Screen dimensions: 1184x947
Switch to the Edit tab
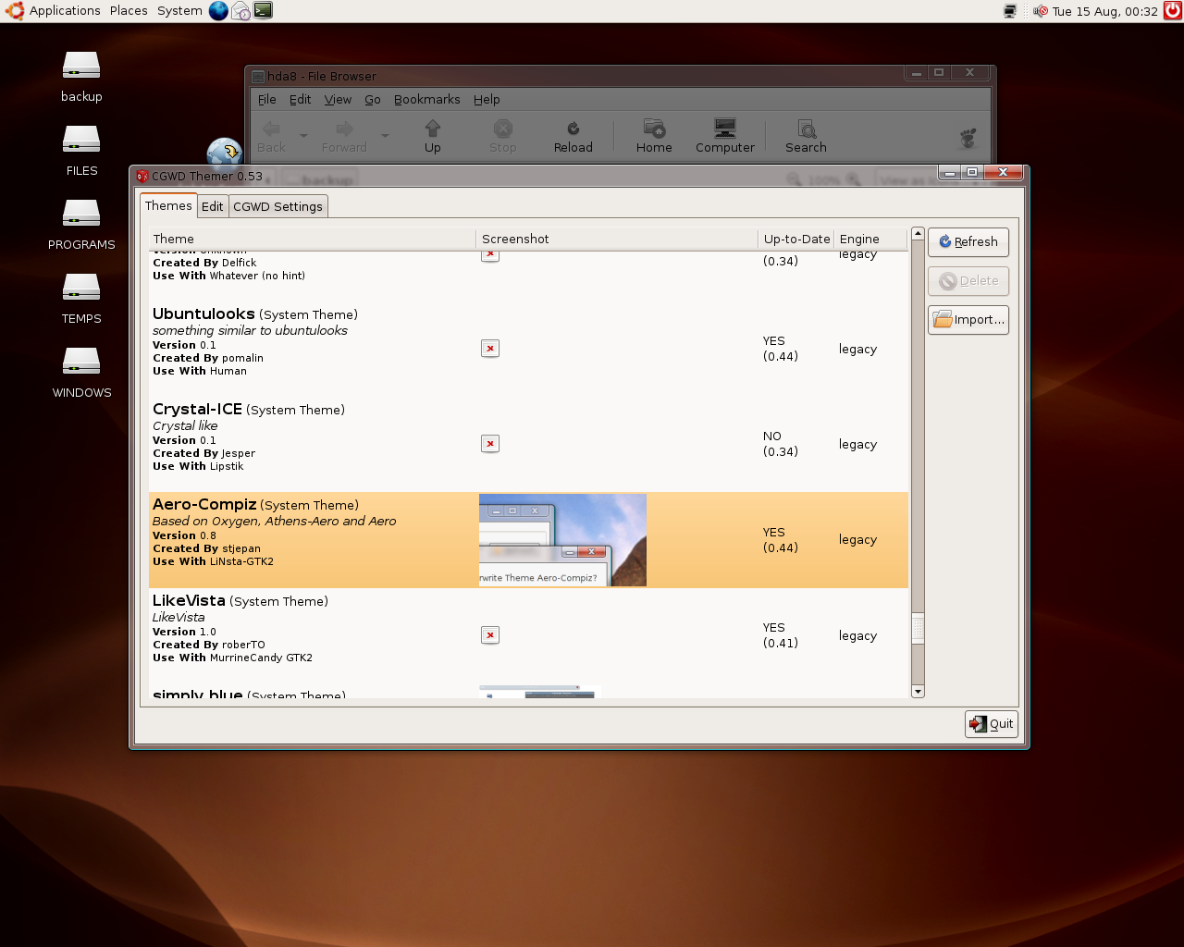tap(212, 206)
